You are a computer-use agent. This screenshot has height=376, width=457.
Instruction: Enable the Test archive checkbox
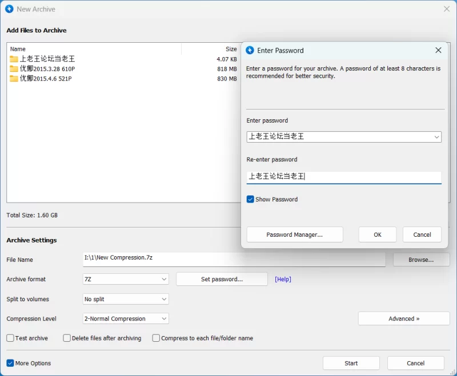coord(10,338)
